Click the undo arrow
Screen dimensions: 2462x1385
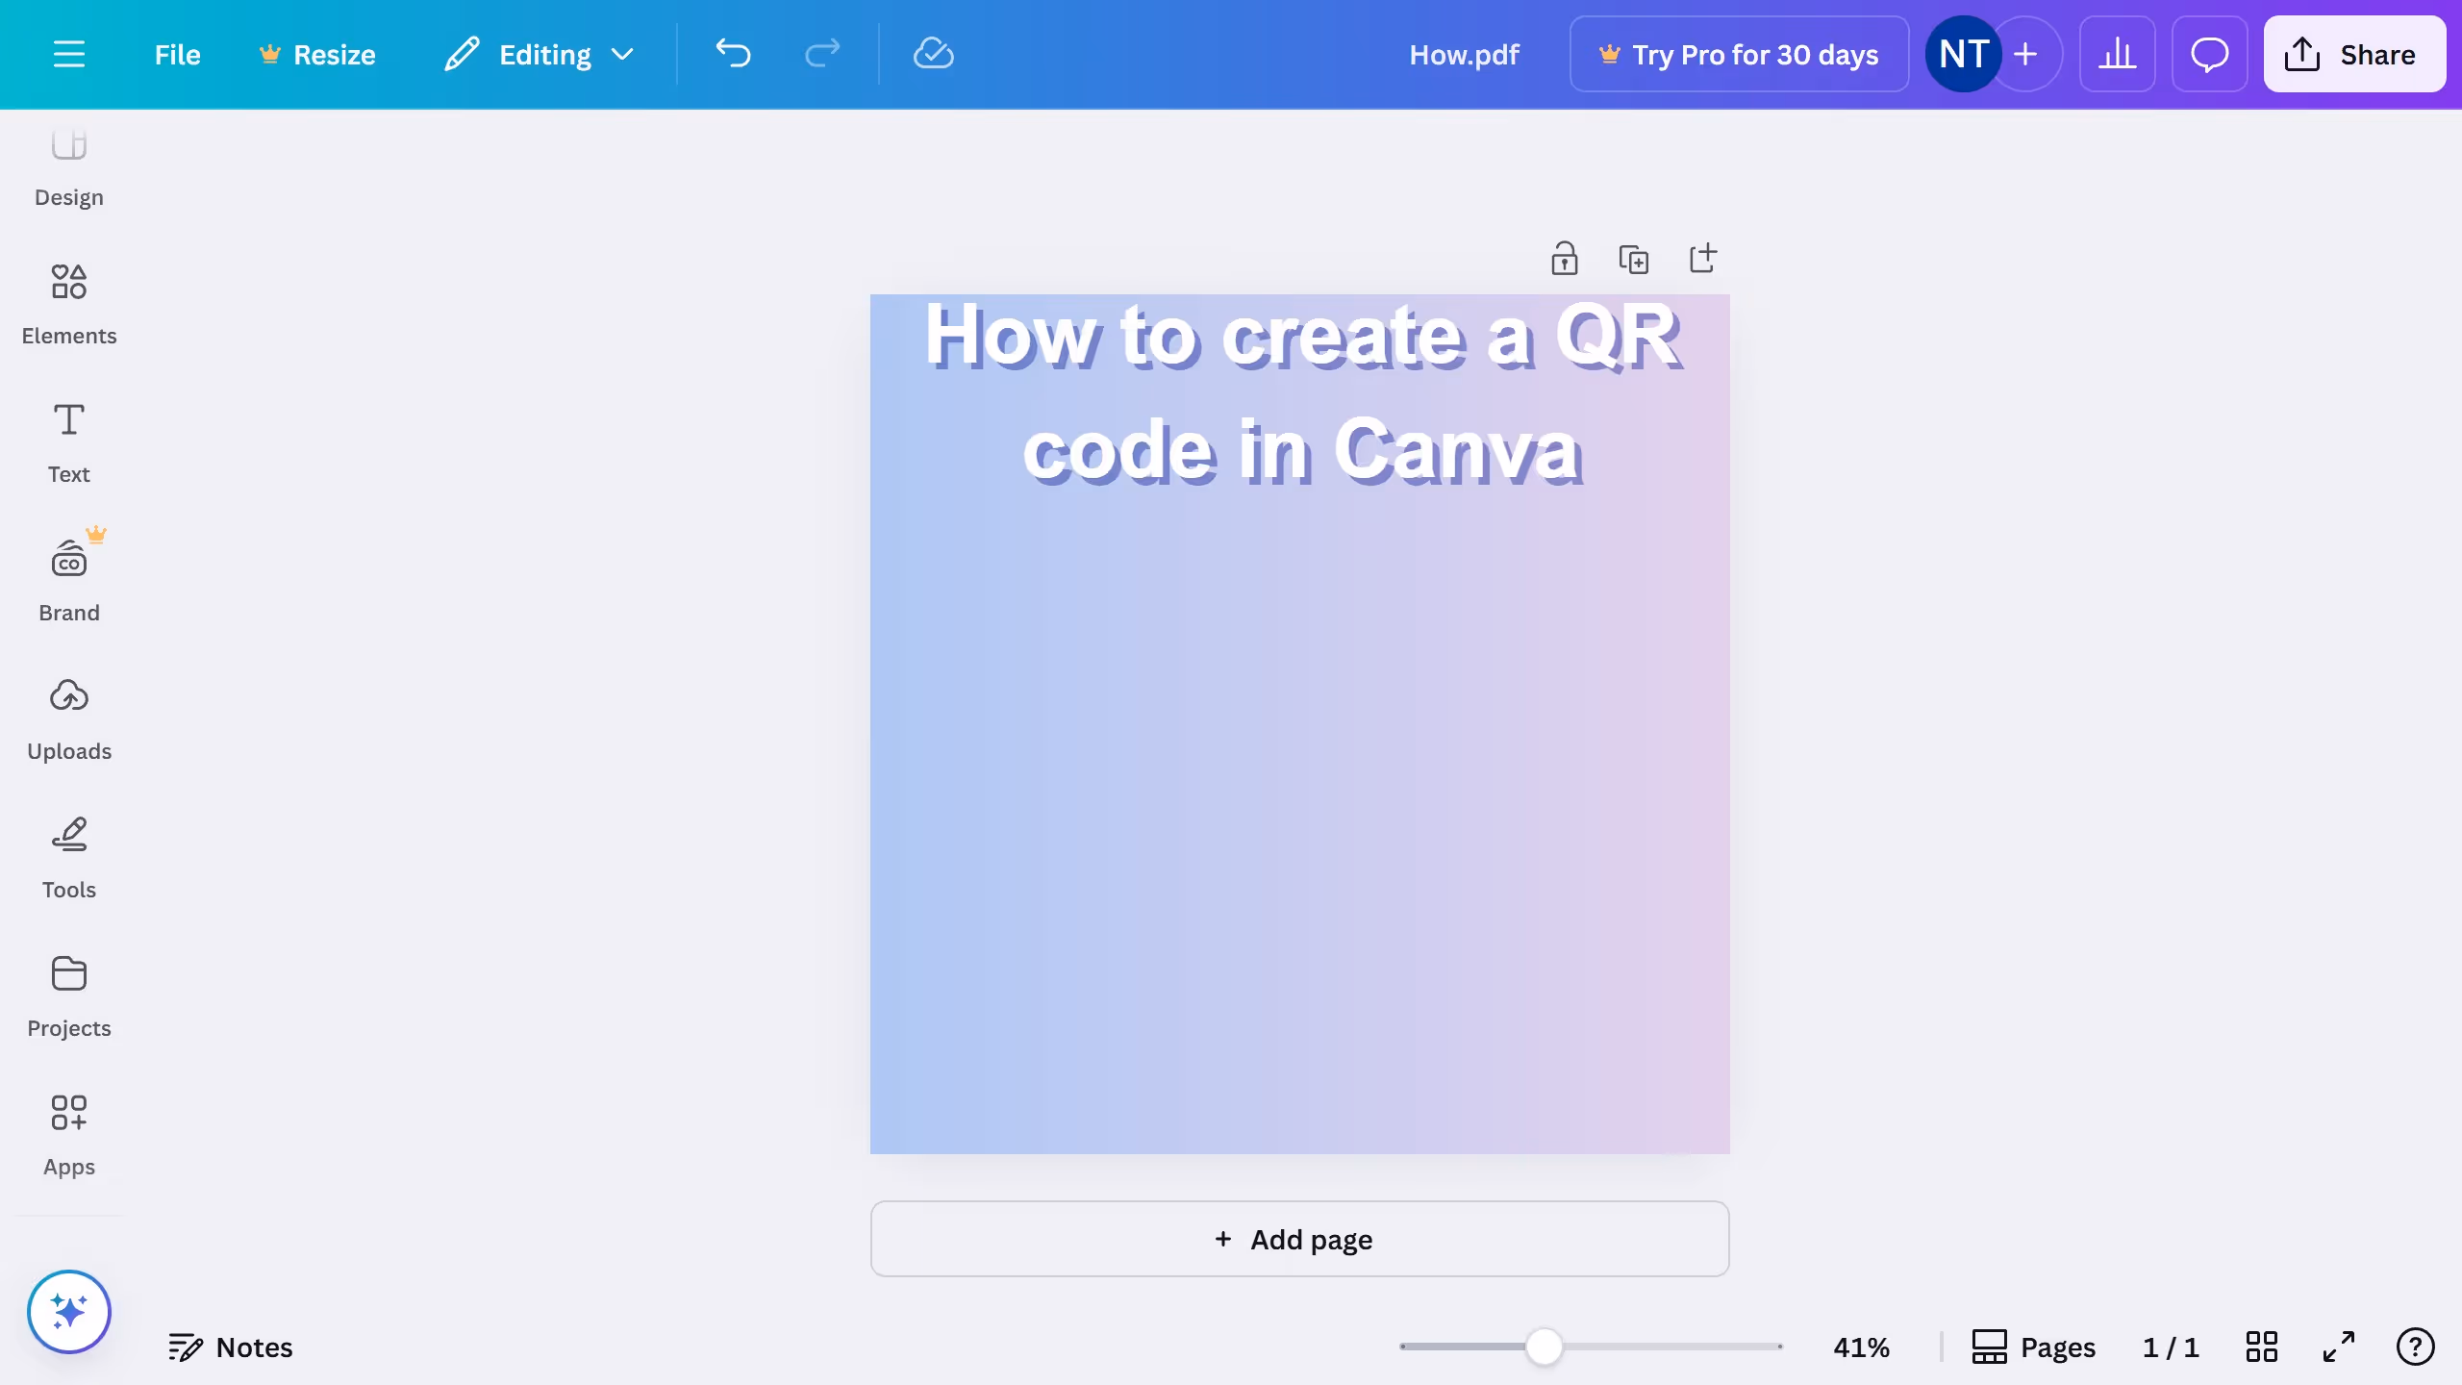point(733,54)
